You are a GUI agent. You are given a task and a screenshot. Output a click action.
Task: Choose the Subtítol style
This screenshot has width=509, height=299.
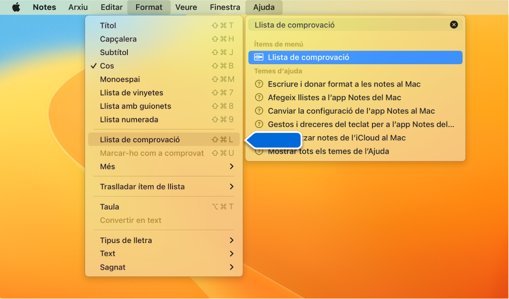click(x=164, y=52)
